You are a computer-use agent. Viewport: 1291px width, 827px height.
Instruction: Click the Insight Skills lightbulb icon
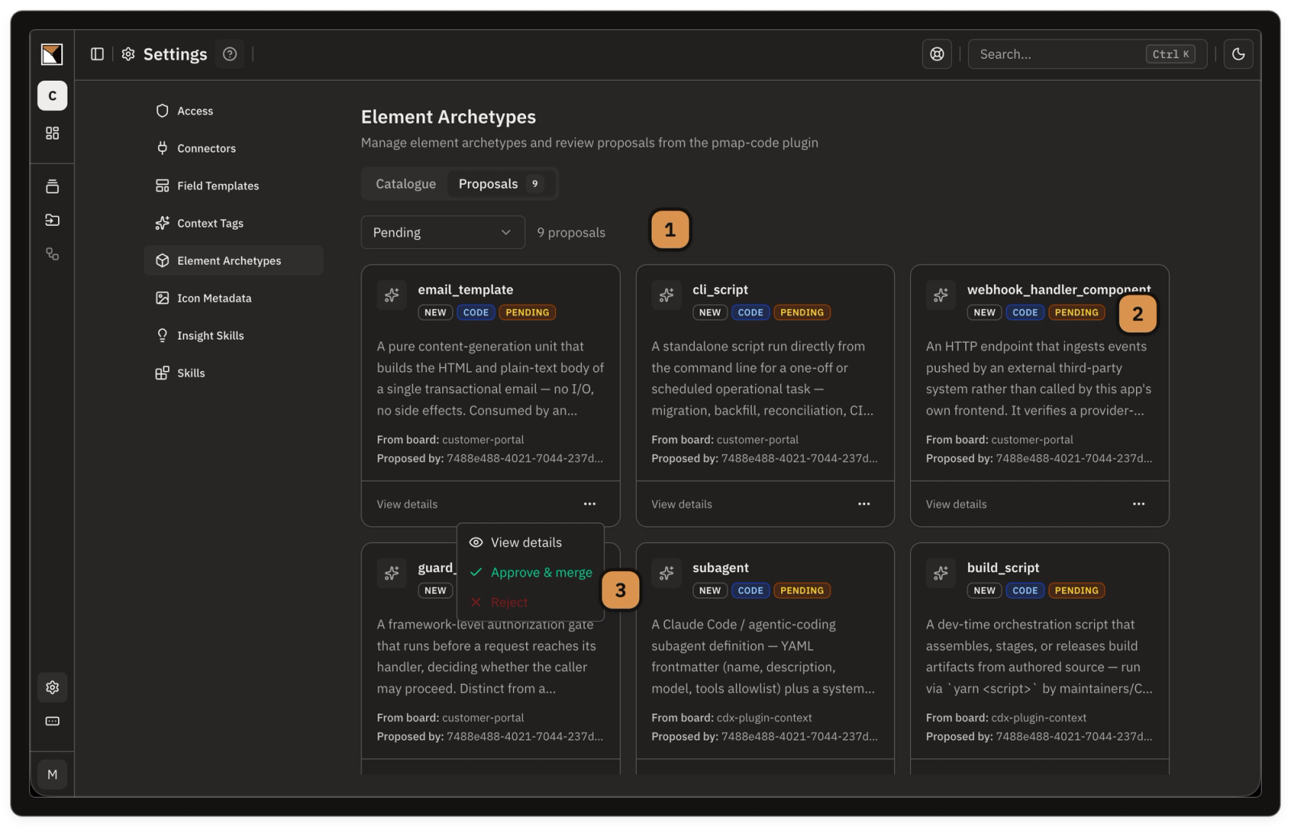162,336
